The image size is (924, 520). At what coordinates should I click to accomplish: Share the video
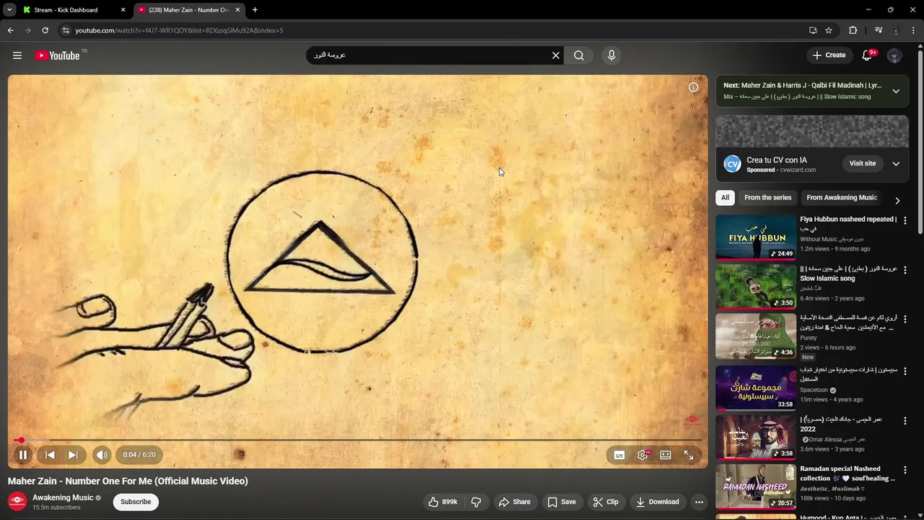pyautogui.click(x=515, y=502)
